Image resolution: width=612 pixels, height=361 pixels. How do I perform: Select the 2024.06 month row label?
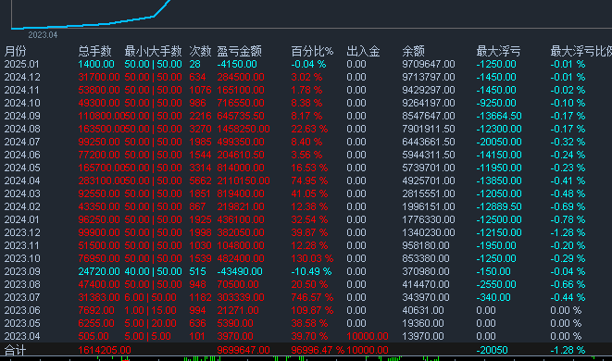click(22, 155)
